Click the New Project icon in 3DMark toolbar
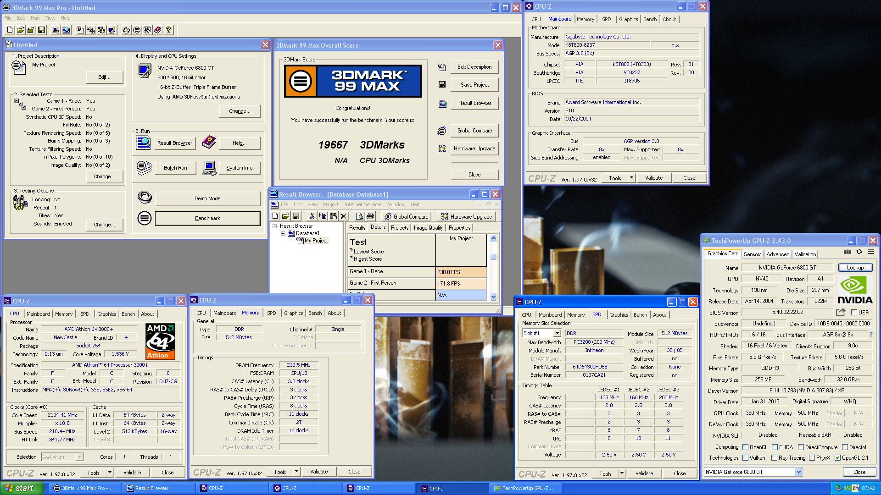881x495 pixels. pyautogui.click(x=10, y=30)
